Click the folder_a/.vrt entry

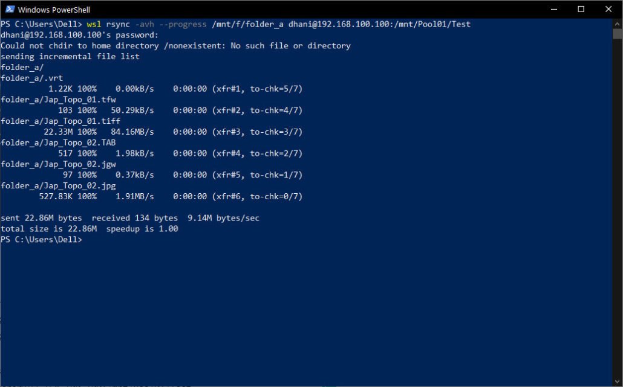[31, 77]
